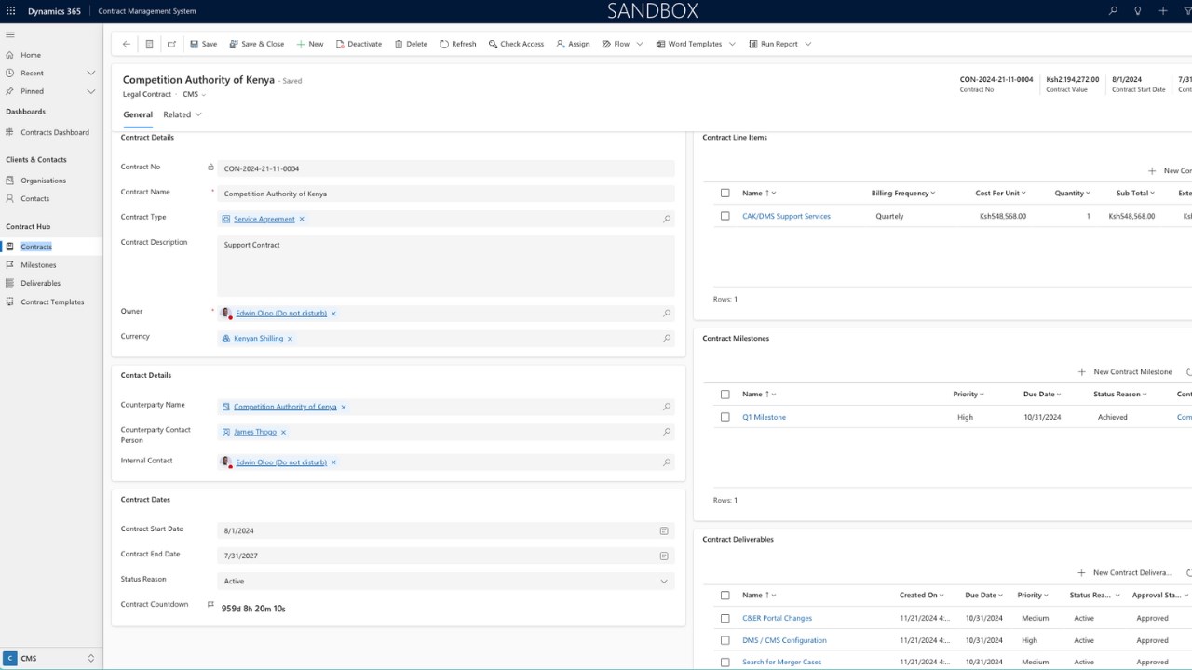Click Save & Close command

(256, 44)
